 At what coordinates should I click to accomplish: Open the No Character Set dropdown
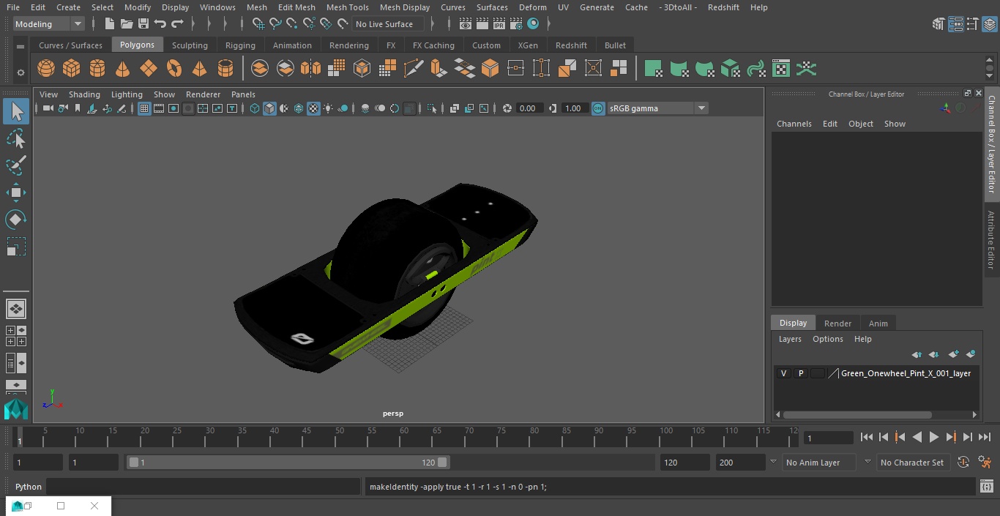point(914,463)
